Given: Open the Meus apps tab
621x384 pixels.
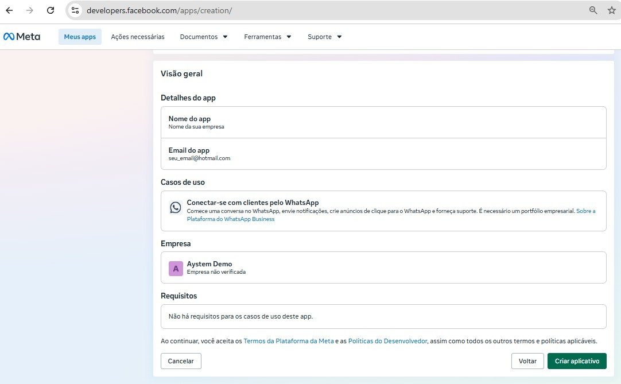Looking at the screenshot, I should (x=80, y=37).
